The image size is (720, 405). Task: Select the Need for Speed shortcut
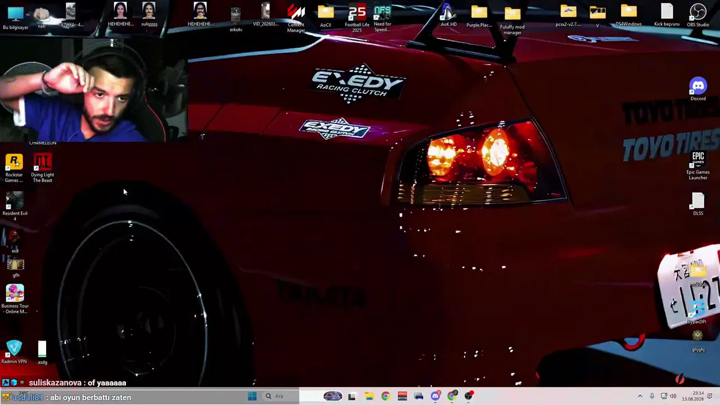382,18
